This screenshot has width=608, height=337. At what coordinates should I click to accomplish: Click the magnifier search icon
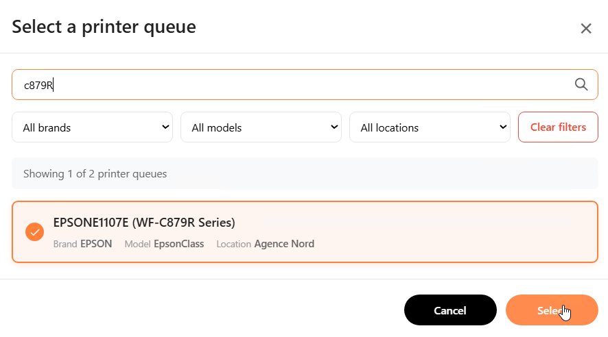click(x=581, y=84)
